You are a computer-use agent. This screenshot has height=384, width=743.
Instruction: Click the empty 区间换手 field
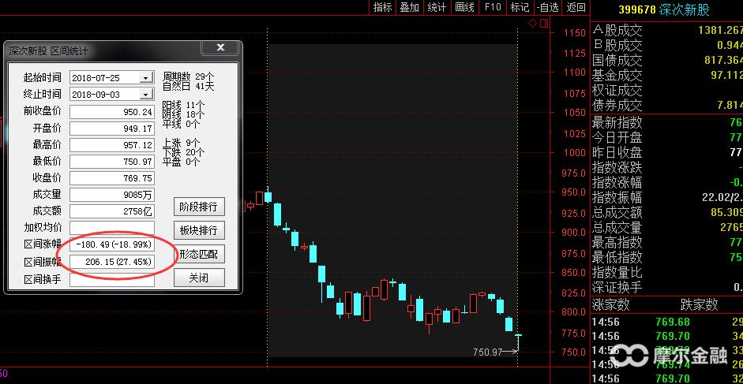point(112,279)
